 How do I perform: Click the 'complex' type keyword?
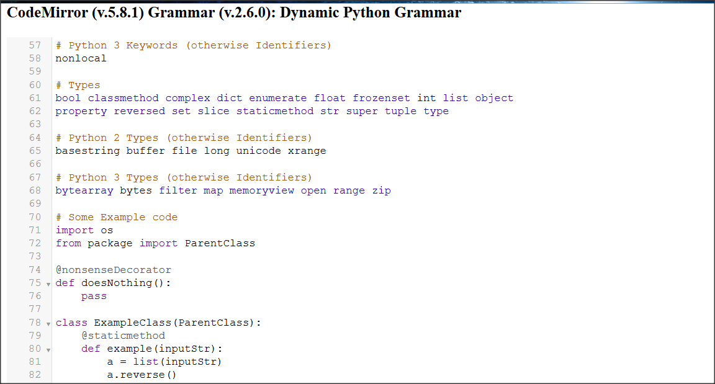(x=188, y=99)
